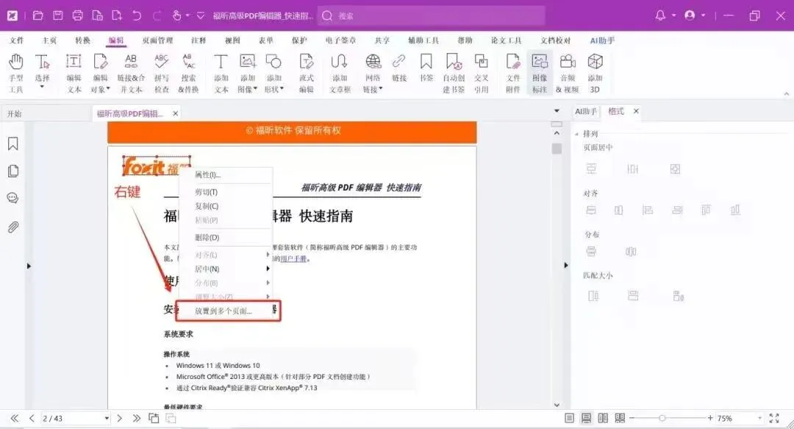Open the attachments panel paperclip icon
The width and height of the screenshot is (794, 429).
pos(13,227)
